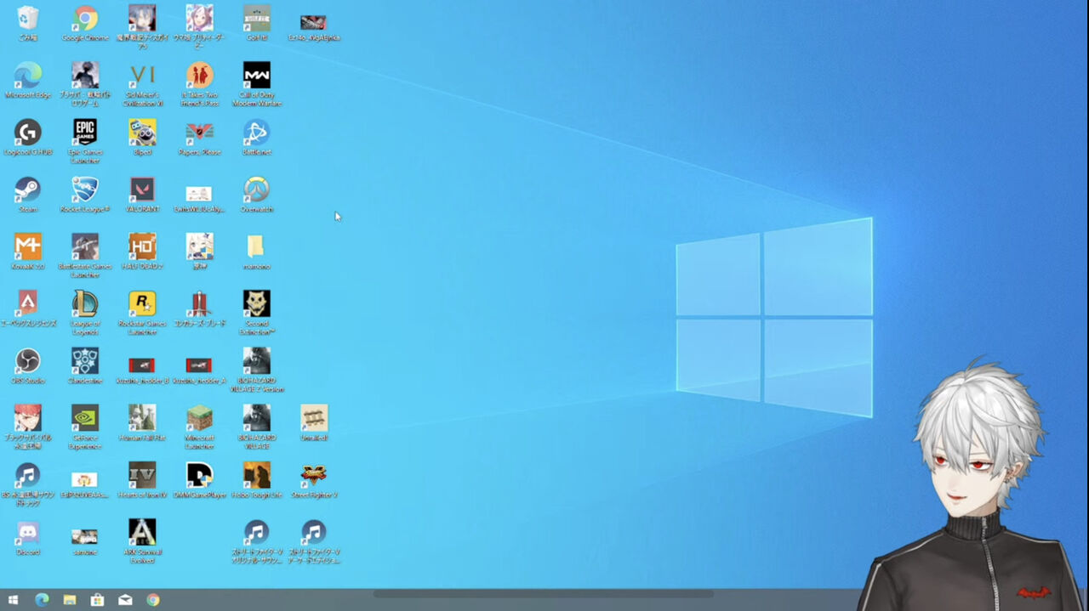Select the red-haired character shortcut above the BS music icon
This screenshot has height=611, width=1089.
point(27,417)
